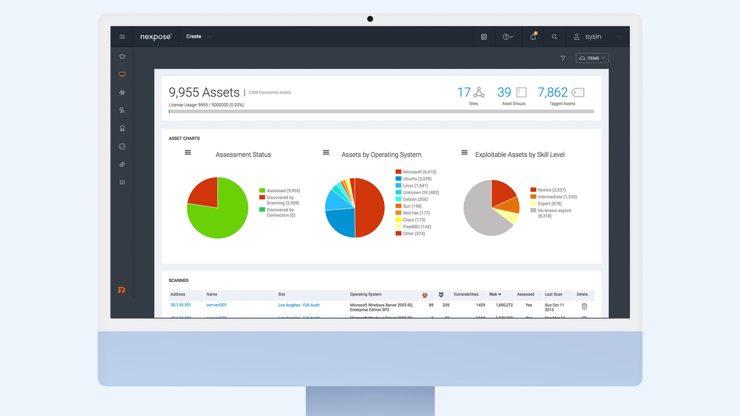Expand the ITEMS dropdown filter
Image resolution: width=740 pixels, height=416 pixels.
[x=591, y=58]
